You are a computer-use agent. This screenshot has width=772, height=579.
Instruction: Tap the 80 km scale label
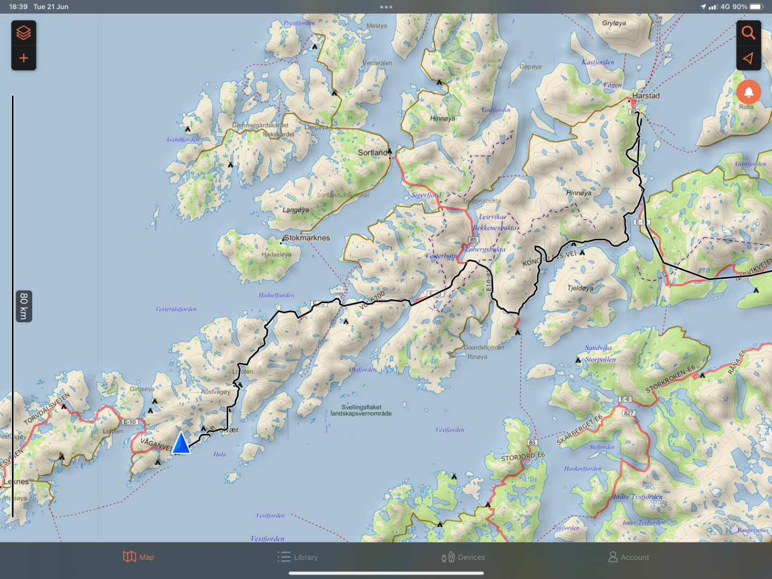pos(24,306)
